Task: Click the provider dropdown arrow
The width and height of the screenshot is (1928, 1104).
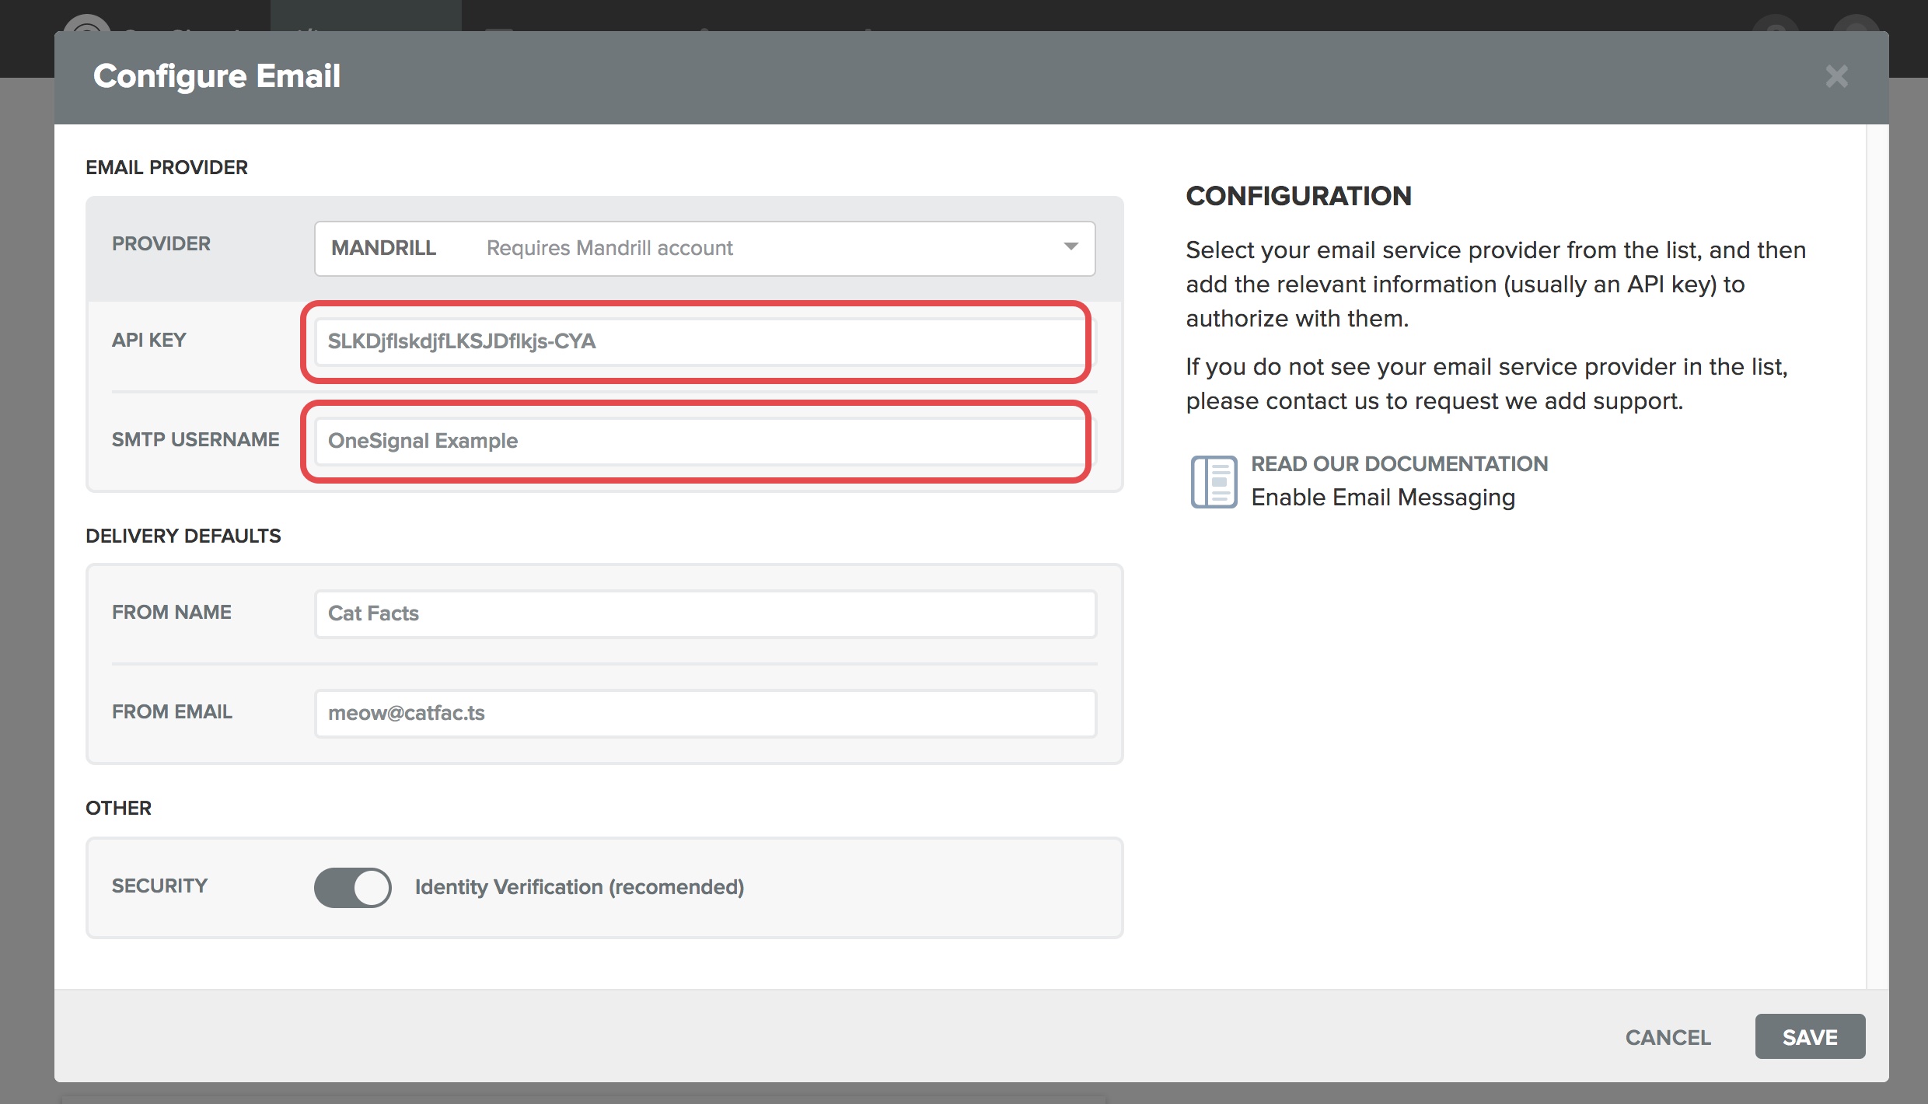Action: (1071, 247)
